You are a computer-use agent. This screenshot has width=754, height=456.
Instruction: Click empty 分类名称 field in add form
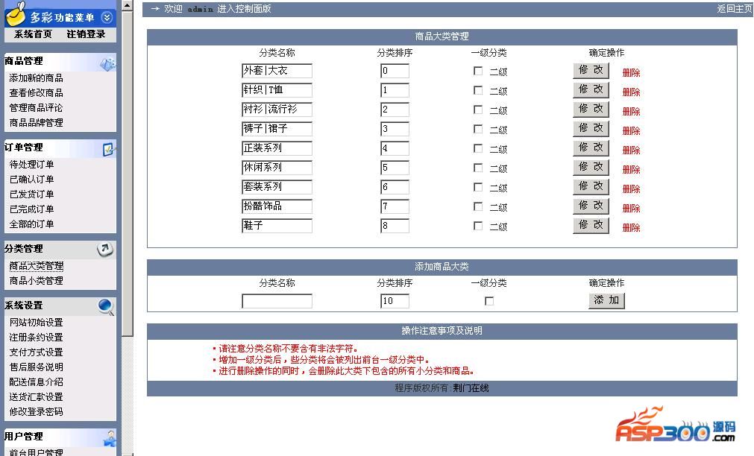[277, 301]
